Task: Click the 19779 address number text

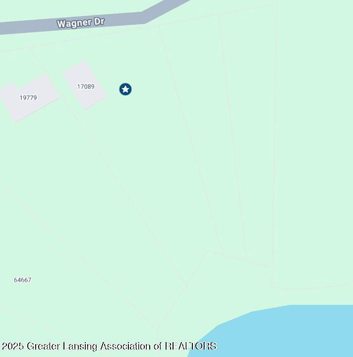Action: tap(28, 98)
